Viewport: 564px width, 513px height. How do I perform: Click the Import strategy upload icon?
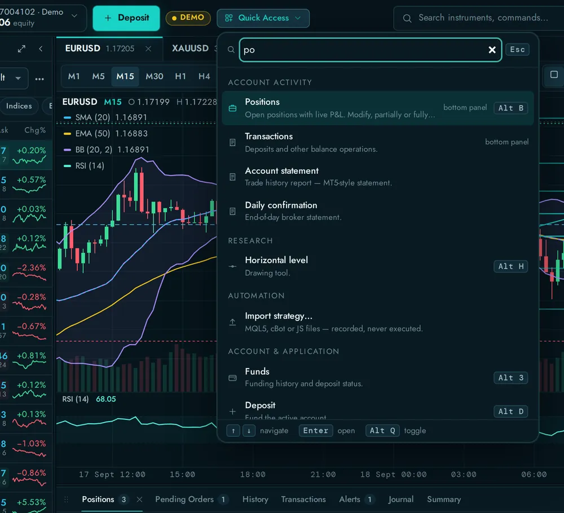click(x=233, y=322)
